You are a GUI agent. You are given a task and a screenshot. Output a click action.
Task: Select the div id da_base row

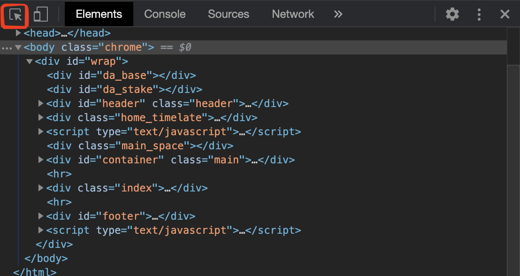point(122,76)
